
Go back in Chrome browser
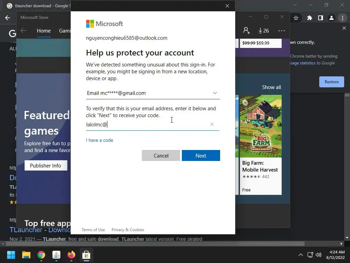[x=8, y=18]
